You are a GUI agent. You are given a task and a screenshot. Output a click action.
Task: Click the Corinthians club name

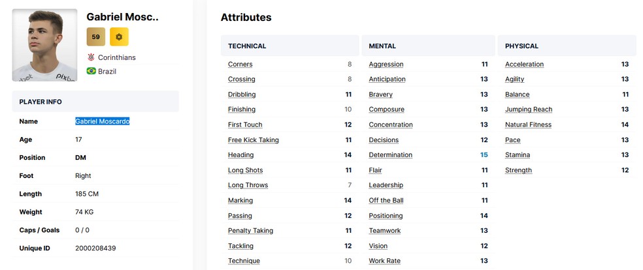coord(116,57)
